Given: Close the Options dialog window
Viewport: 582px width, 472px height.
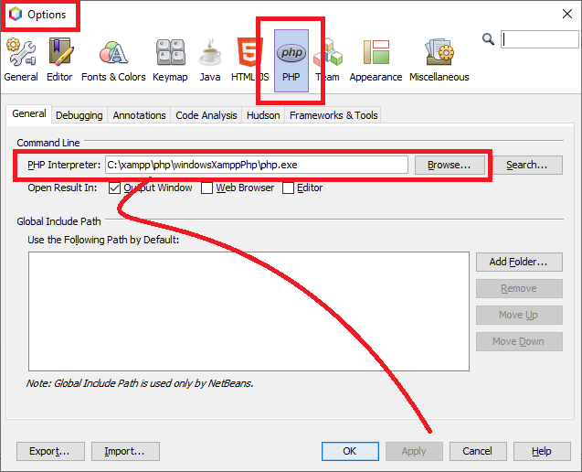Looking at the screenshot, I should coord(567,14).
